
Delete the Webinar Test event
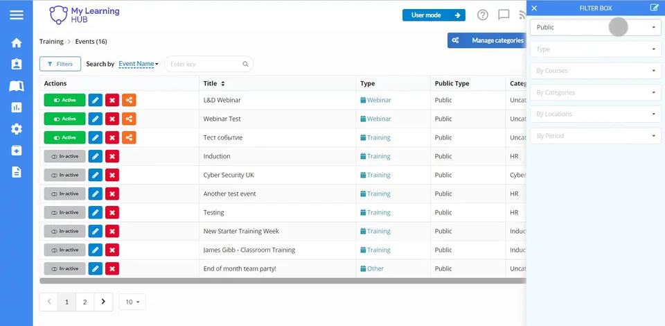[x=112, y=119]
